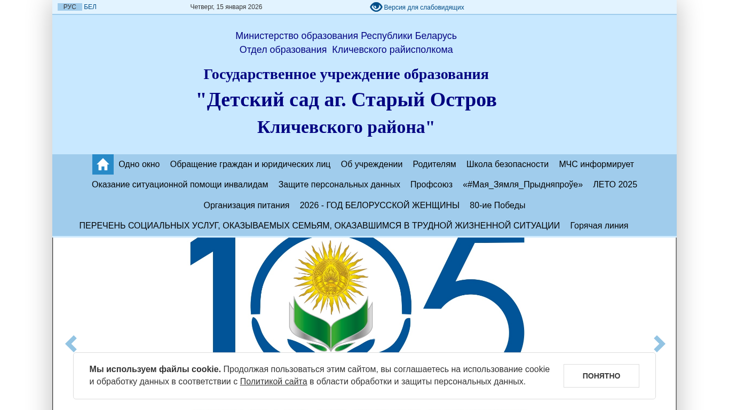
Task: Click the Кличевского района" heading line
Action: click(346, 128)
